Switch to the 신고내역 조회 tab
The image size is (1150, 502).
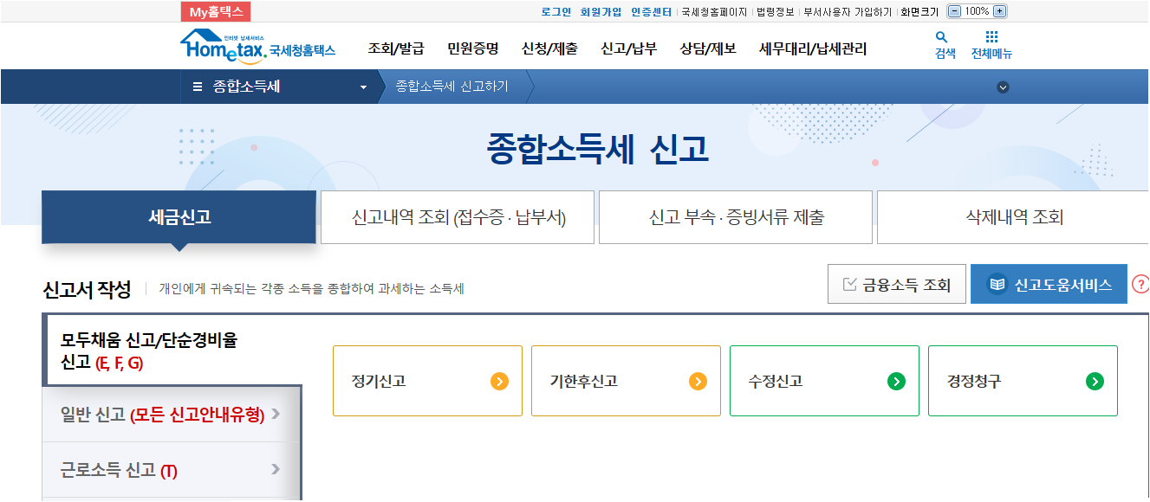click(458, 217)
